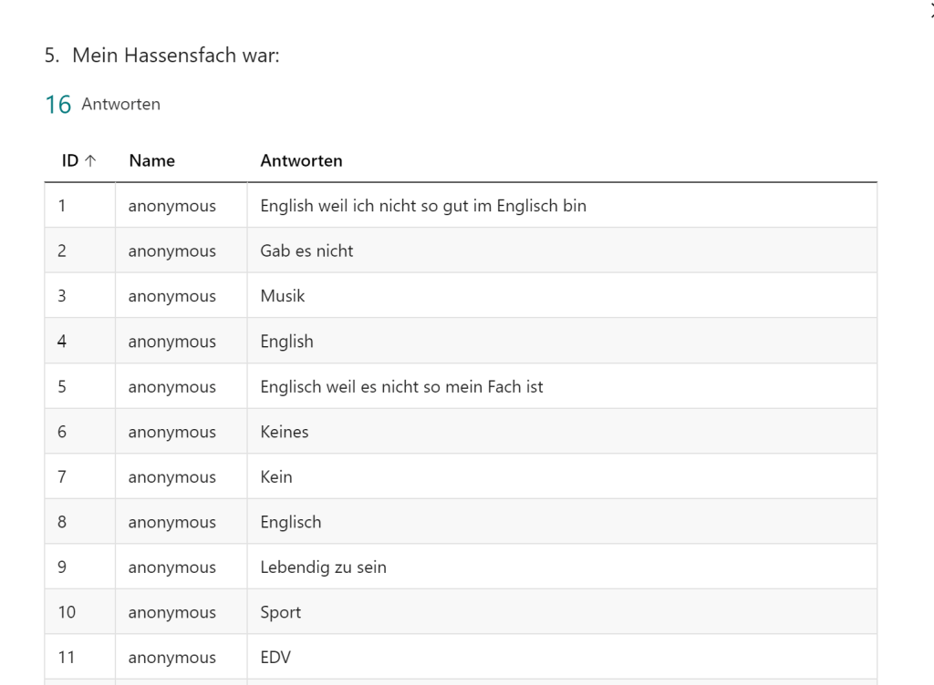Image resolution: width=934 pixels, height=685 pixels.
Task: Sort by the Name column header
Action: tap(151, 161)
